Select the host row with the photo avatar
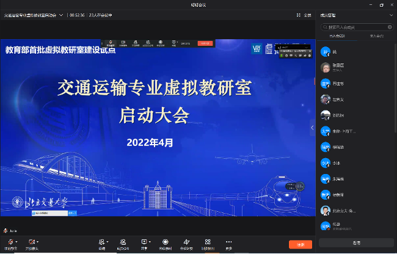Image resolution: width=397 pixels, height=254 pixels. pos(355,68)
